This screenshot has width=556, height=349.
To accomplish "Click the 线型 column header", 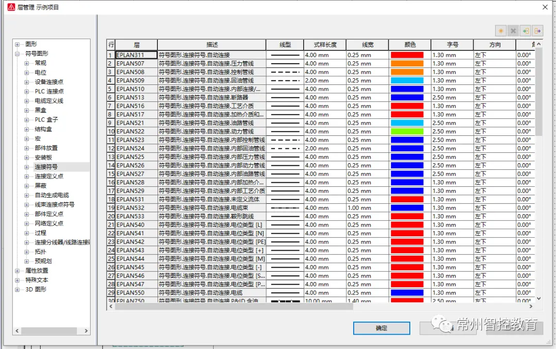I will pyautogui.click(x=285, y=45).
